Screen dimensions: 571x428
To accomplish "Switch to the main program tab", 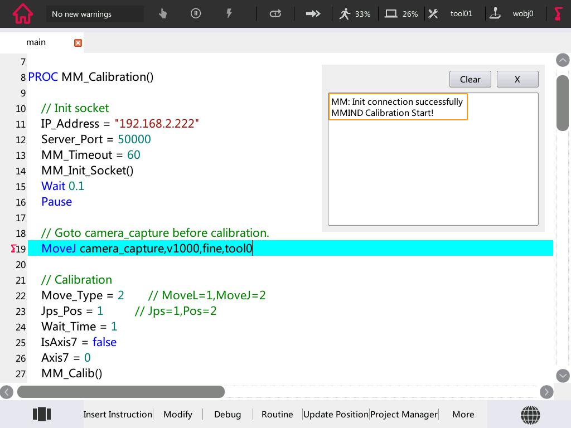I will tap(36, 42).
